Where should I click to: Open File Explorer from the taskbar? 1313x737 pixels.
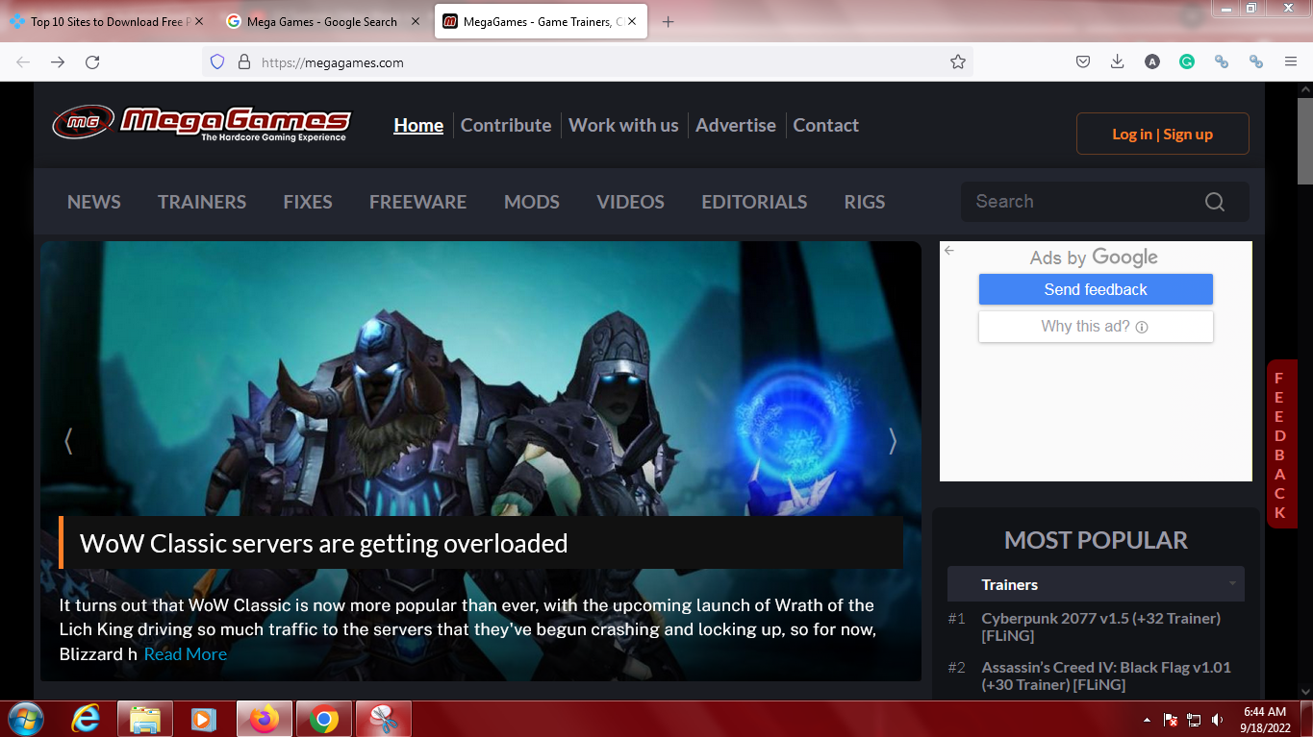(x=145, y=719)
